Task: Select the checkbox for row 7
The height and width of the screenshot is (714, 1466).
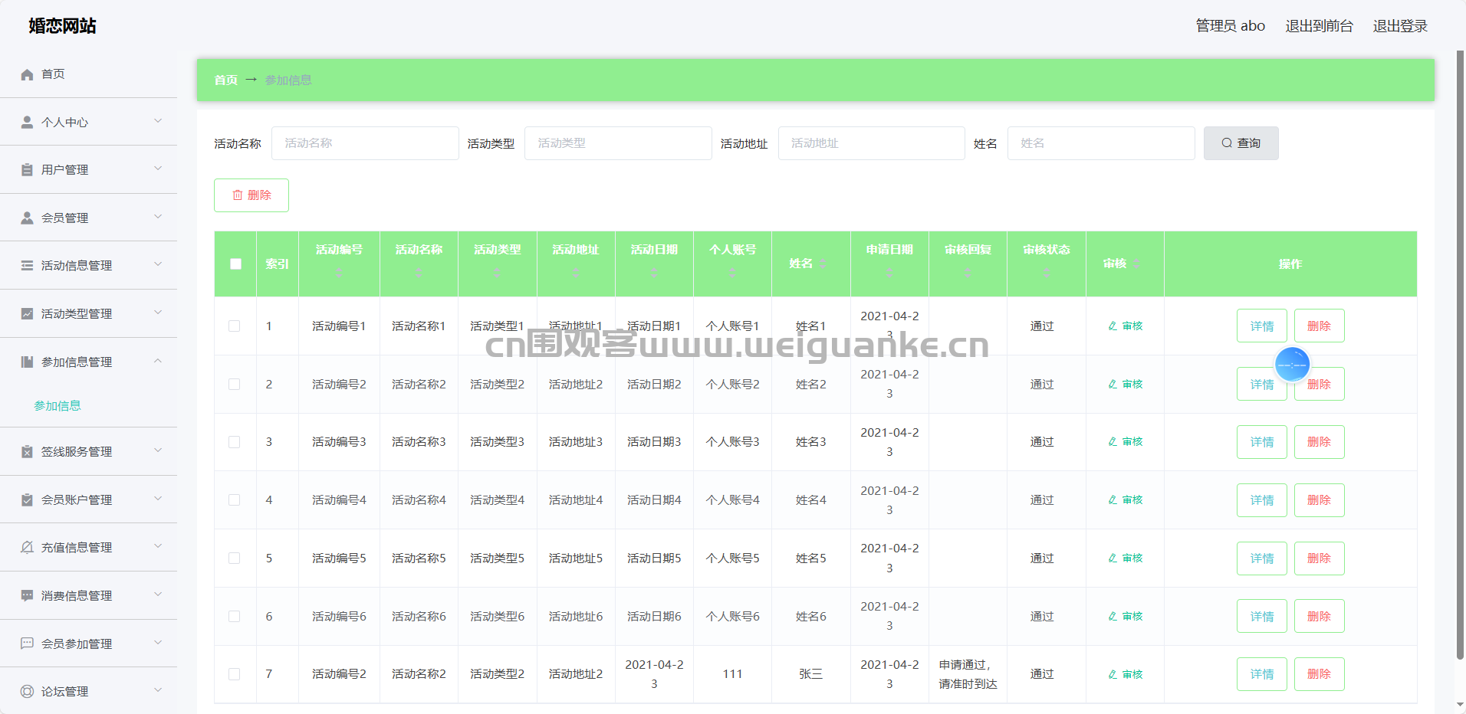Action: 235,674
